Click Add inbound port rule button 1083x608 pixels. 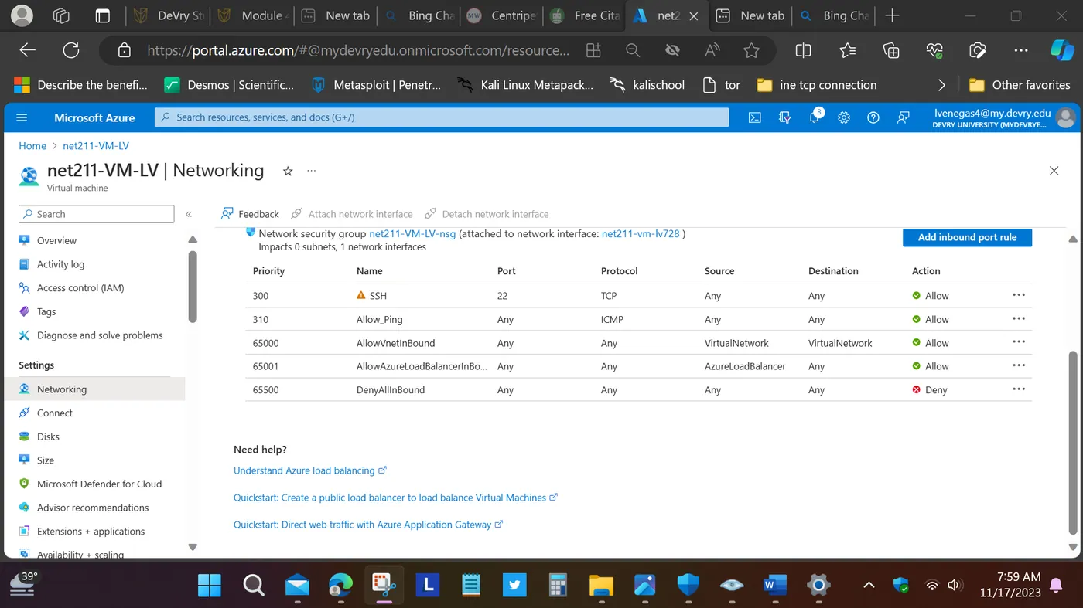[967, 237]
